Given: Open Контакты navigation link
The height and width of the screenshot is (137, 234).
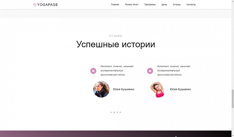Looking at the screenshot, I should pyautogui.click(x=191, y=4).
